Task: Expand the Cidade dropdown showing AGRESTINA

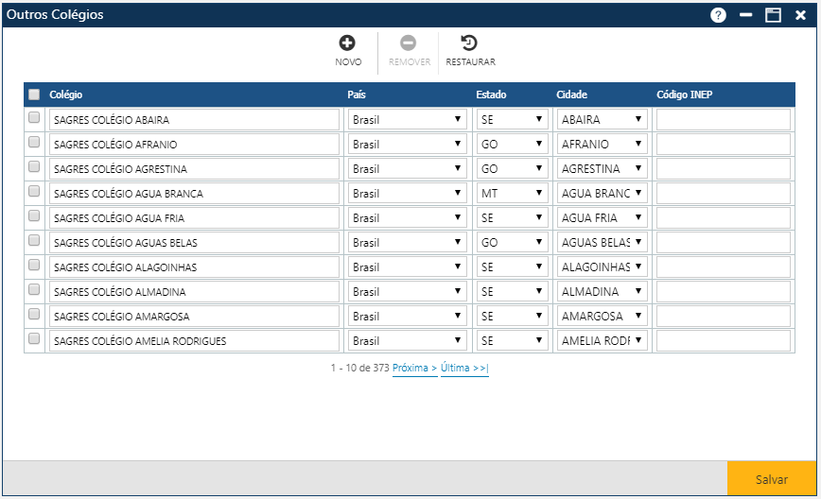Action: (x=602, y=169)
